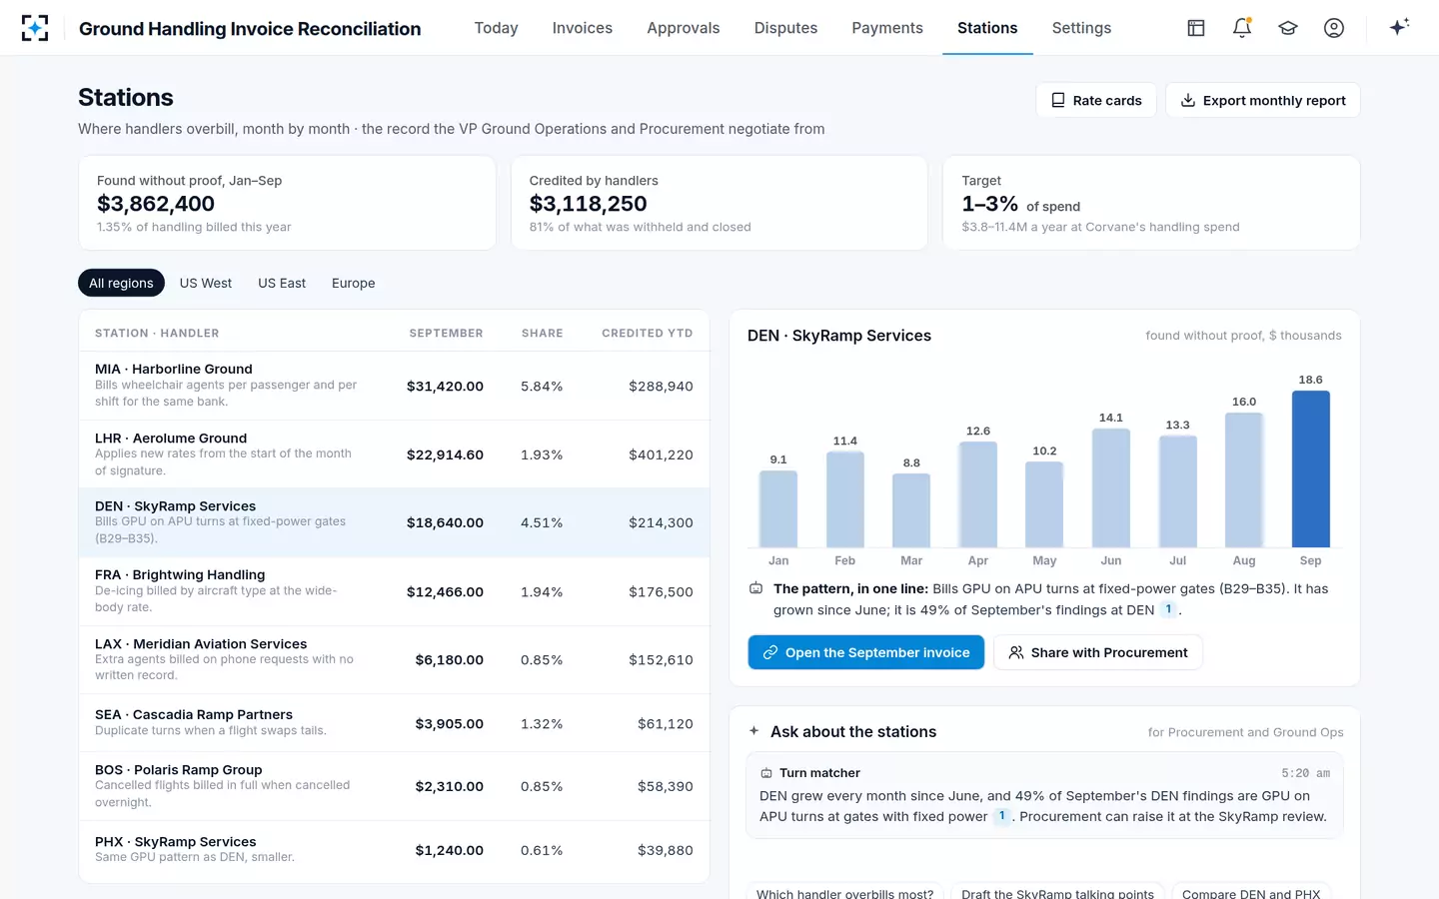Open the user account icon
The image size is (1439, 899).
(x=1334, y=28)
